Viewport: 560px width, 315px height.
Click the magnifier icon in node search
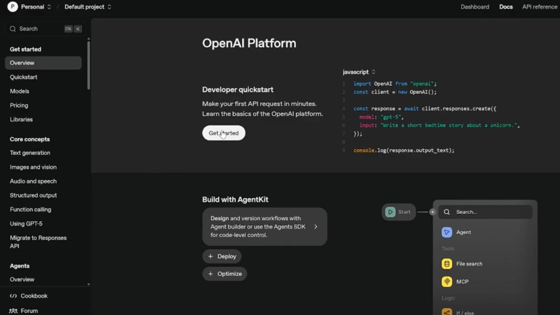point(447,212)
